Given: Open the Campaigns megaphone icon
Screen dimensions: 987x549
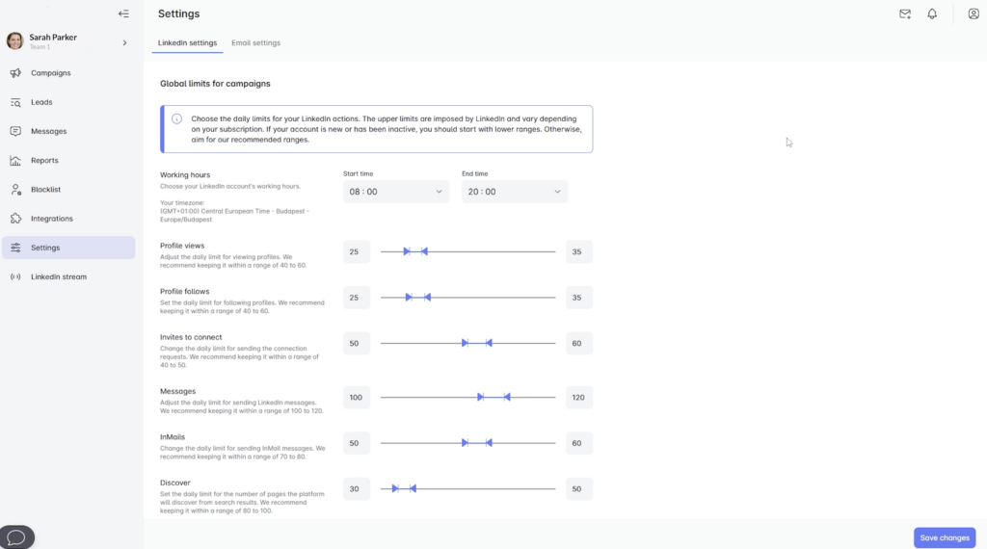Looking at the screenshot, I should 15,73.
